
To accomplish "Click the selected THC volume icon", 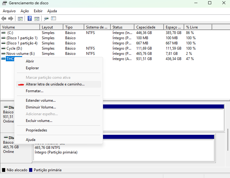I will click(x=3, y=59).
